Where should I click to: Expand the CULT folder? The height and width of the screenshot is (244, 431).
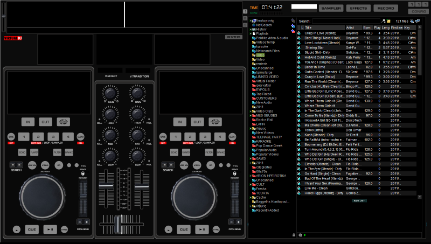click(251, 184)
